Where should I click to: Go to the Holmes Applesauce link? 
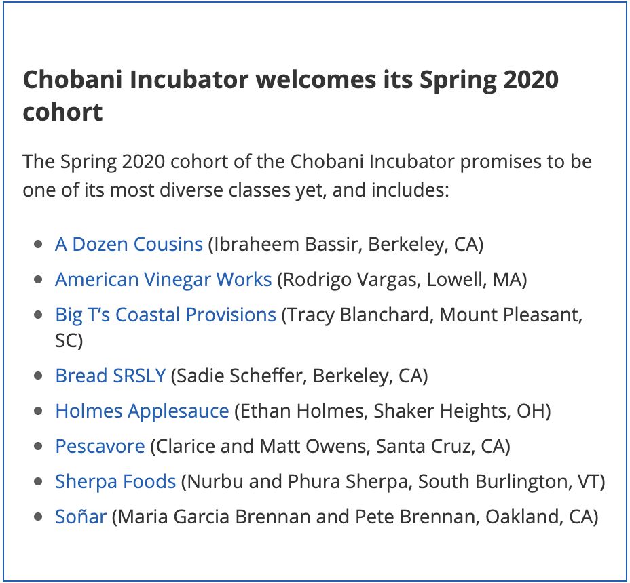coord(143,411)
